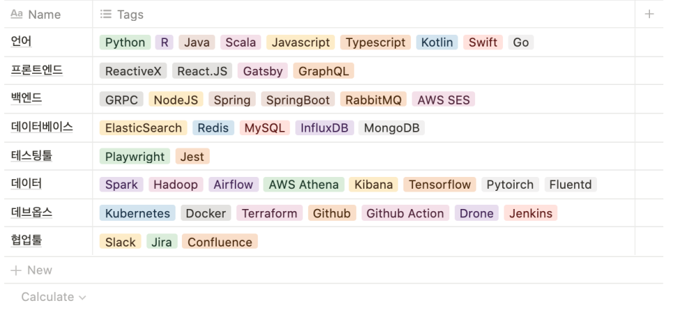This screenshot has width=673, height=317.
Task: Click the Confluence tag
Action: [219, 242]
